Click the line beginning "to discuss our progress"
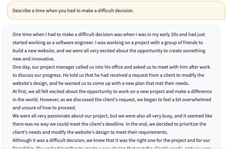The image size is (226, 151). (x=108, y=75)
